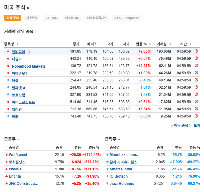Open the Wolfspeed gainer link
204x192 pixels.
click(x=18, y=154)
